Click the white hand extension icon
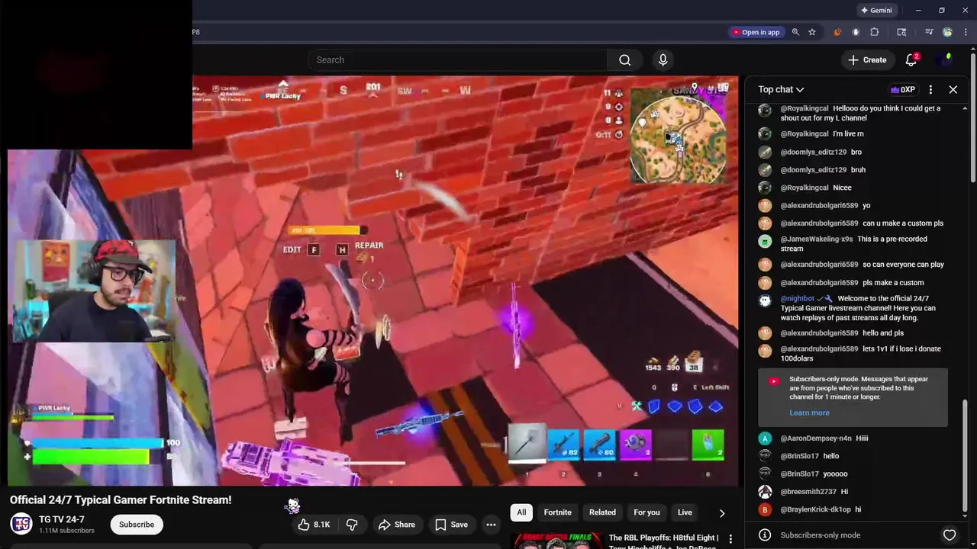This screenshot has height=549, width=977. point(856,32)
